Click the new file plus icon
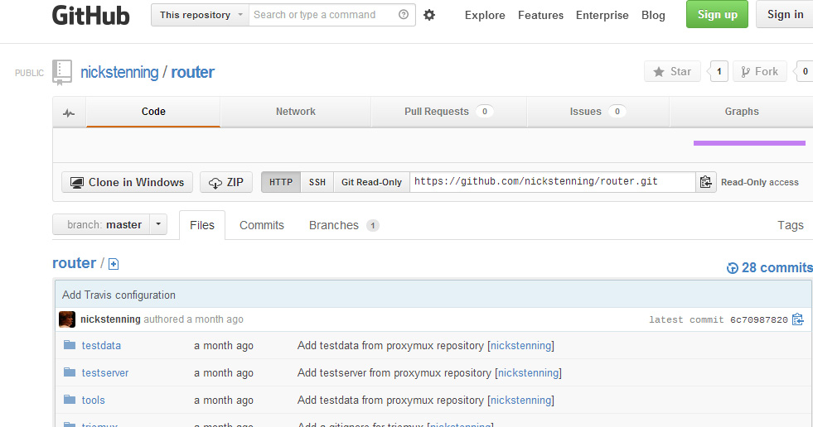Screen dimensions: 813x427 (x=114, y=264)
